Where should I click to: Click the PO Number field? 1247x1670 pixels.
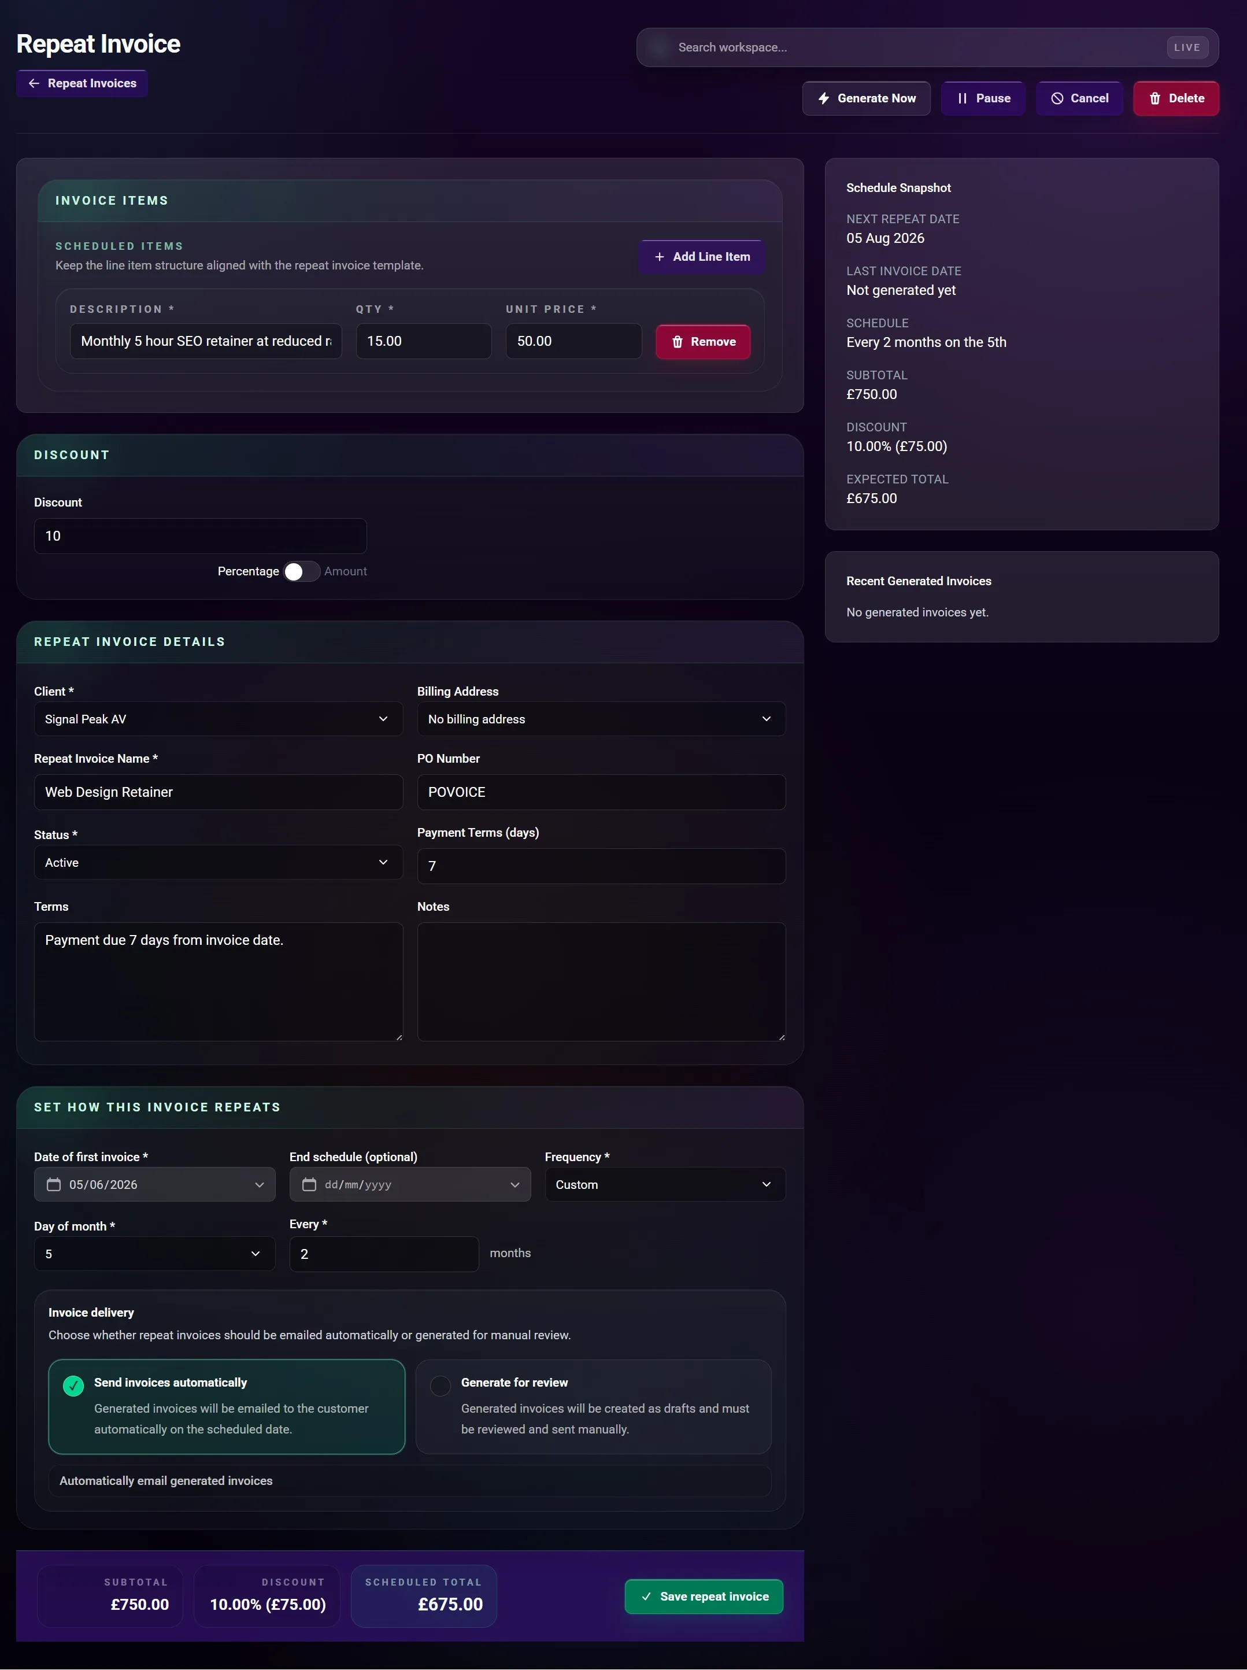click(601, 792)
